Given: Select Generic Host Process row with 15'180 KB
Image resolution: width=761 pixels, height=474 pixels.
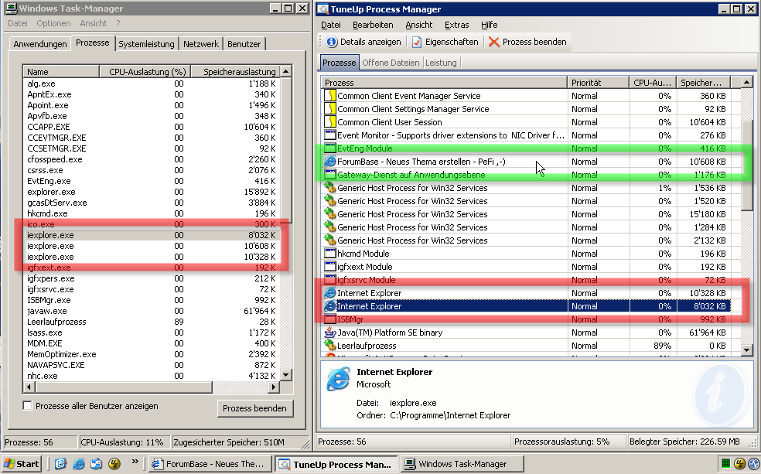Looking at the screenshot, I should click(527, 214).
